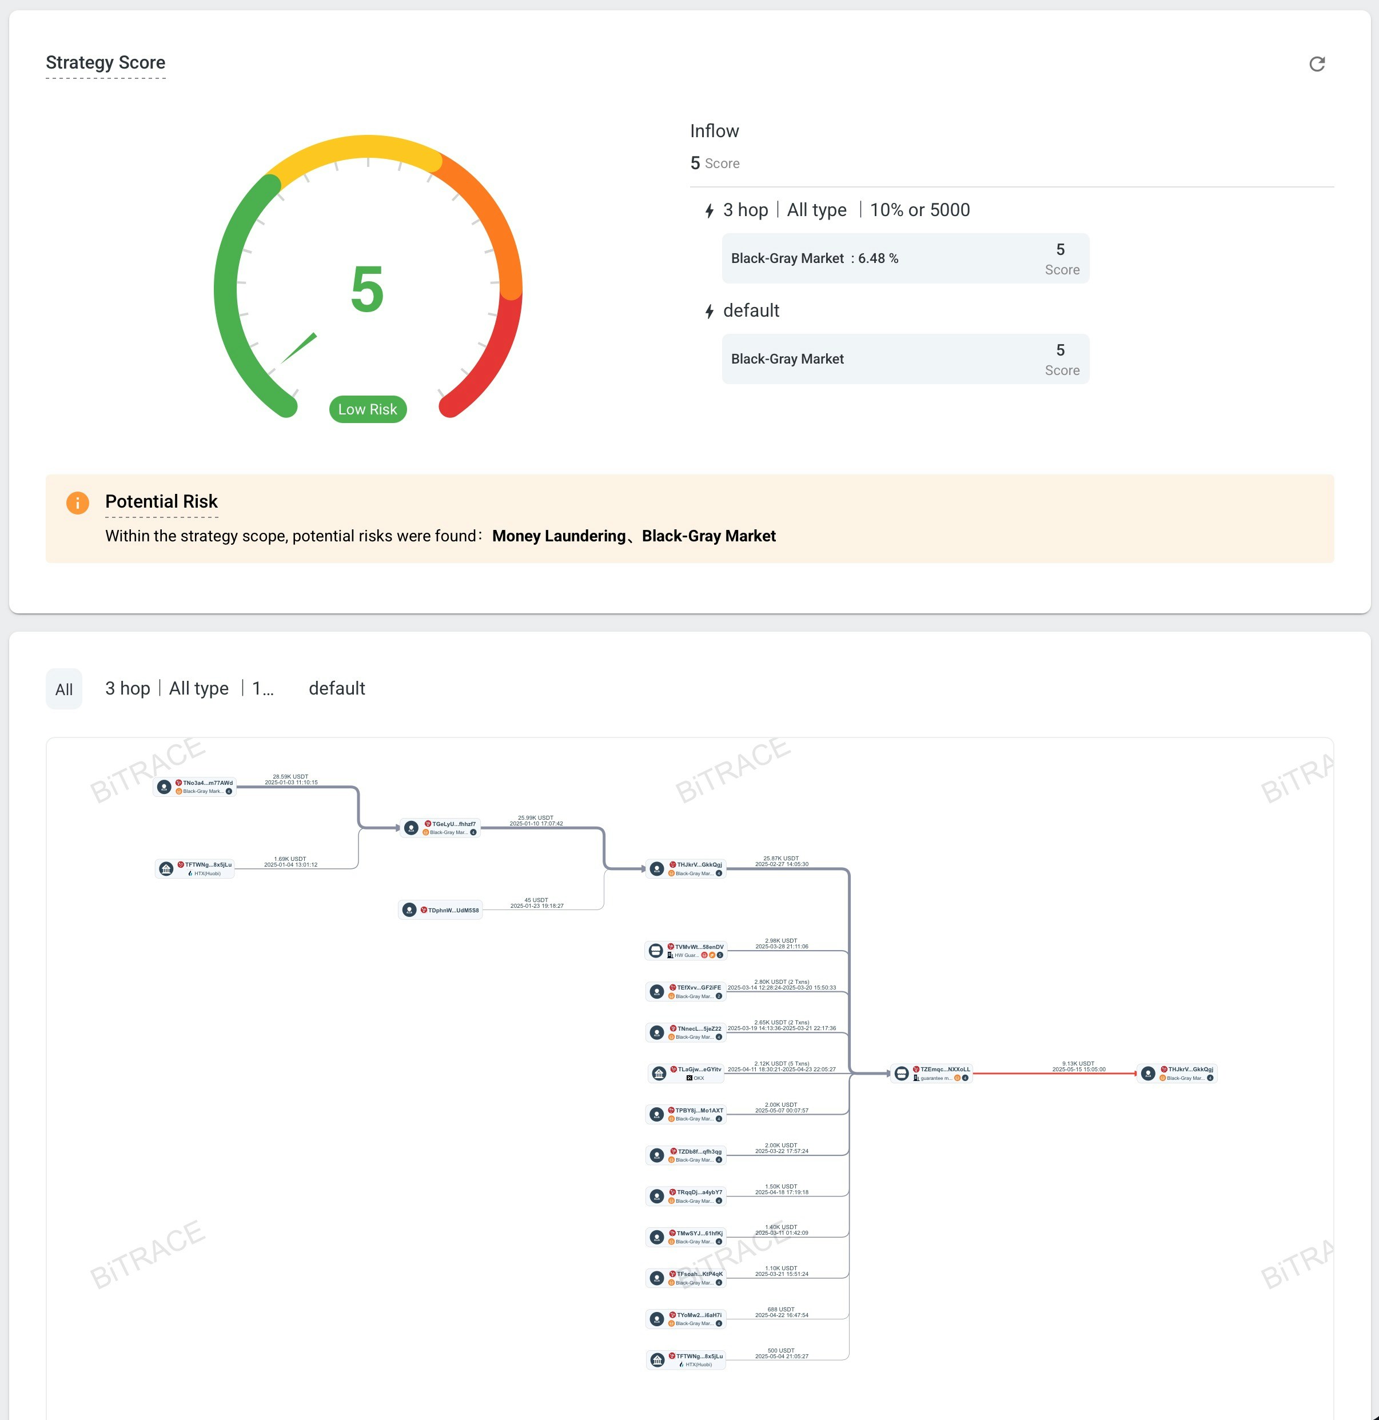Open the default Black-Gray Market score row

(x=905, y=360)
